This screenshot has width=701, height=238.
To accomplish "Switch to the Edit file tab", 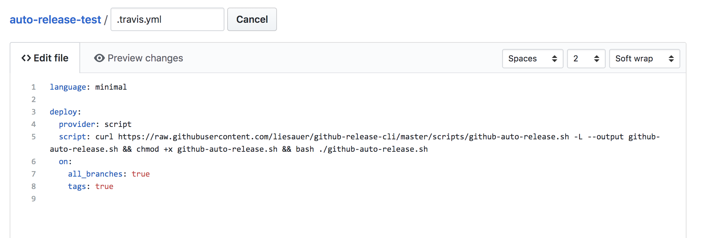I will coord(45,58).
